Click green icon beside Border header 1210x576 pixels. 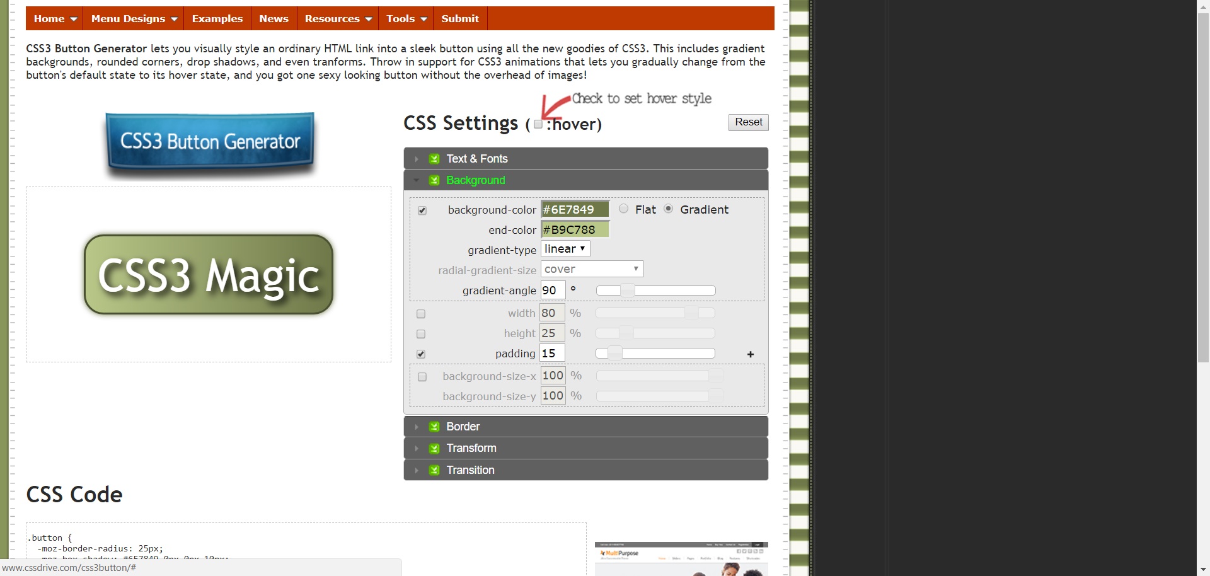click(434, 427)
